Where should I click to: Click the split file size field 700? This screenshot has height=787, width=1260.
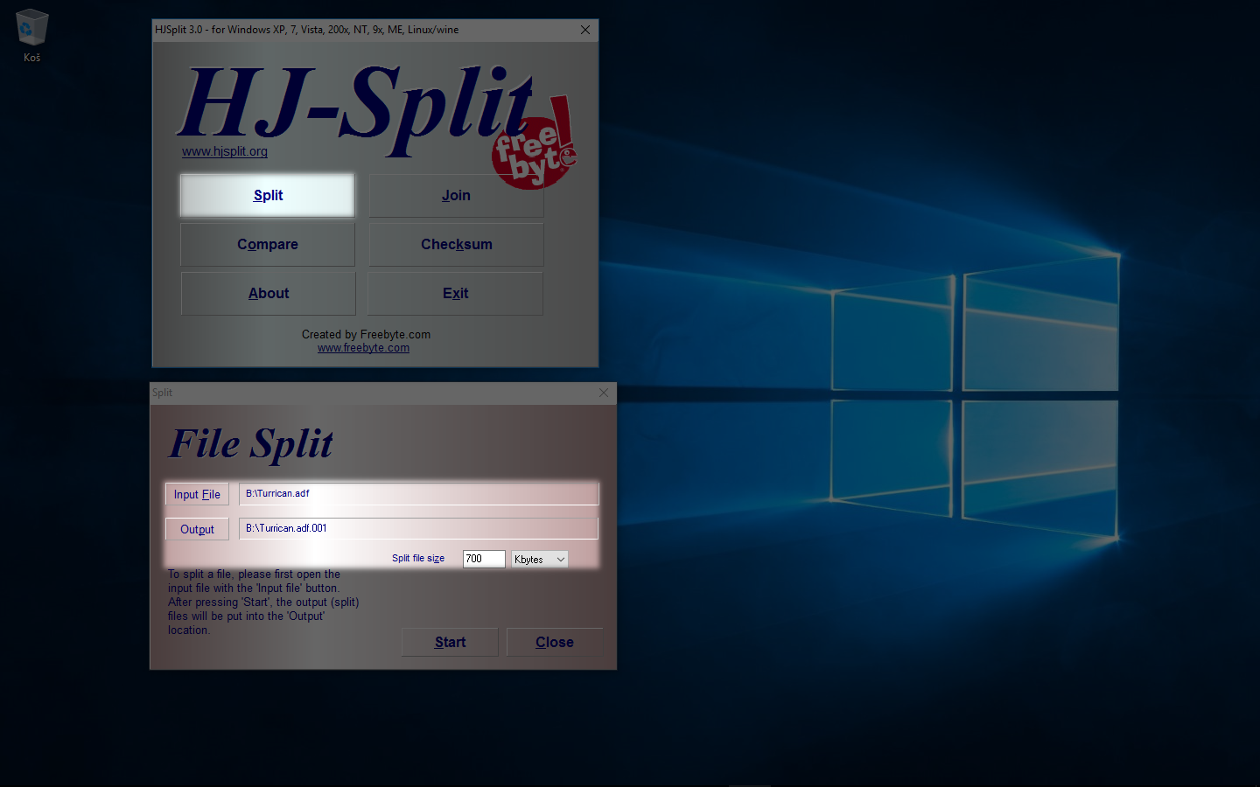(x=484, y=559)
